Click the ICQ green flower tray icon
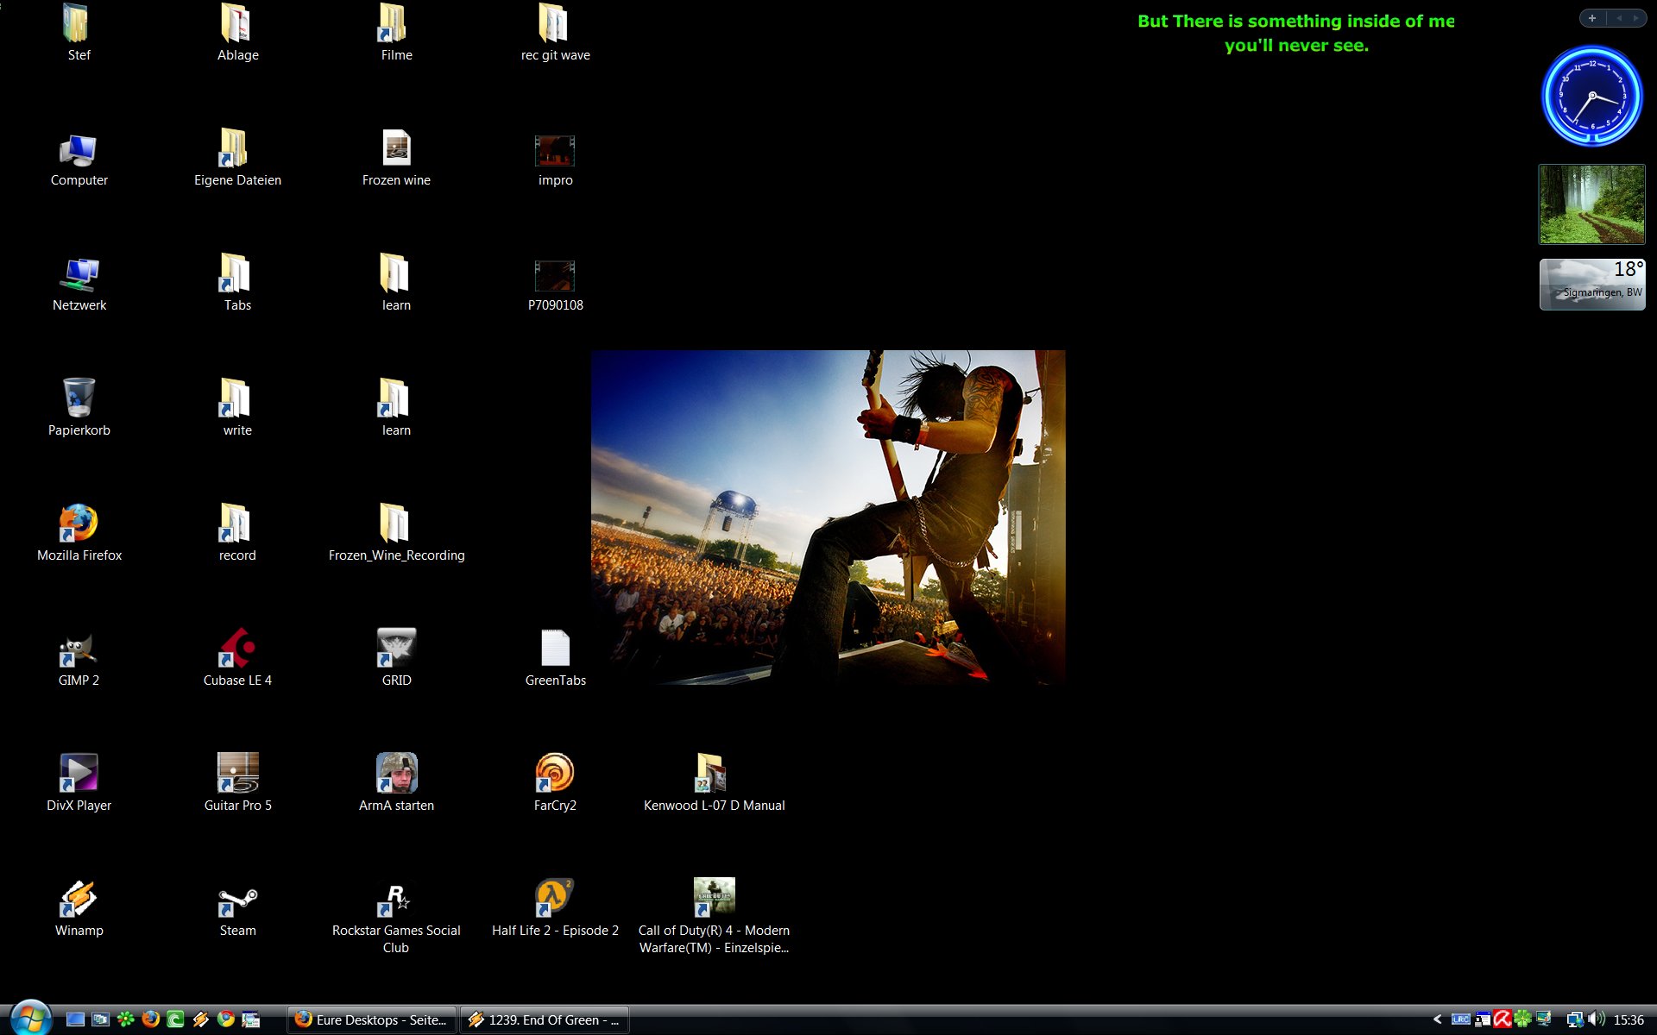Image resolution: width=1657 pixels, height=1035 pixels. point(1522,1019)
